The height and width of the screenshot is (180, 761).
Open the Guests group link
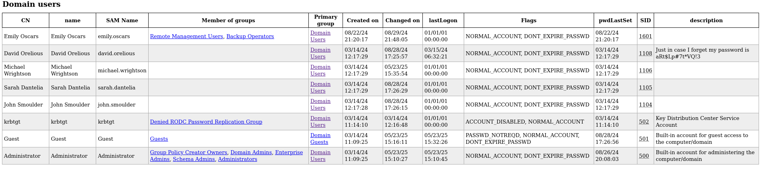159,139
